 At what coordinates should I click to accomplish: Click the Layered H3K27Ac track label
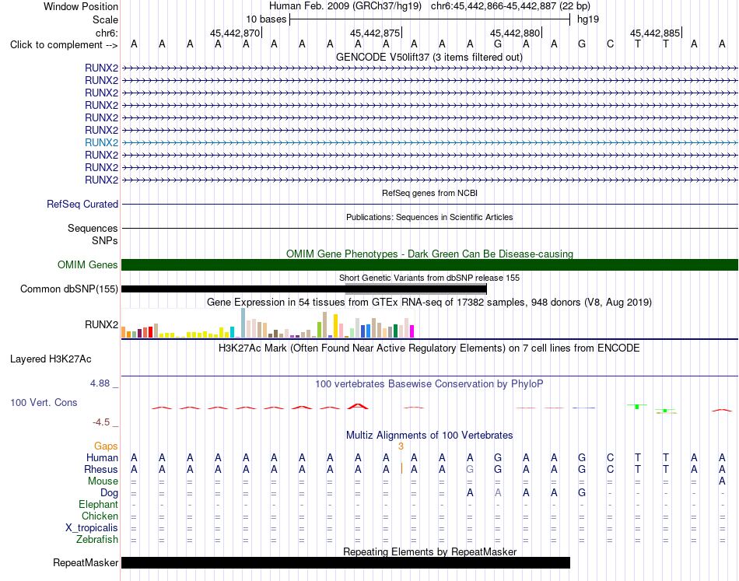pyautogui.click(x=51, y=359)
